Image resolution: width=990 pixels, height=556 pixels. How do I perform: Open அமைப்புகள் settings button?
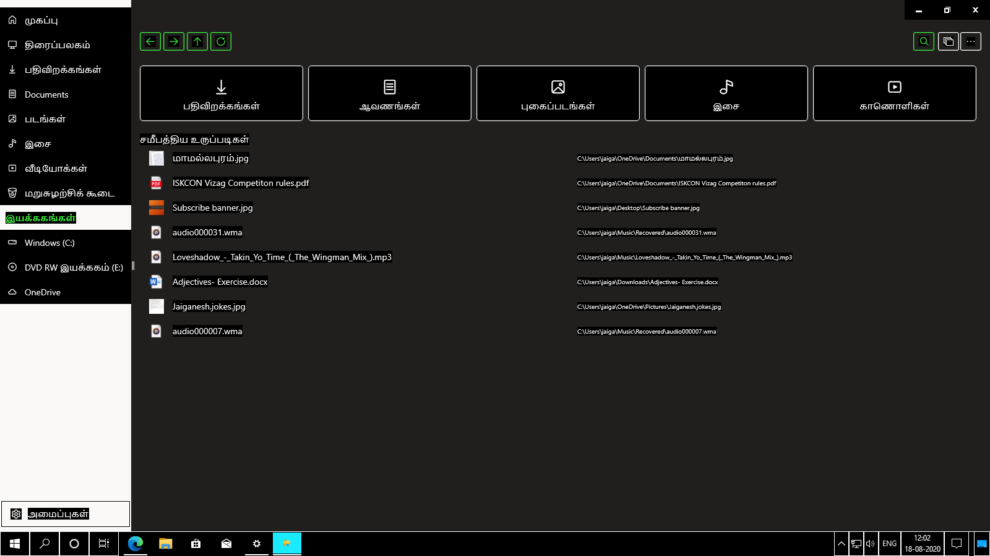(66, 514)
